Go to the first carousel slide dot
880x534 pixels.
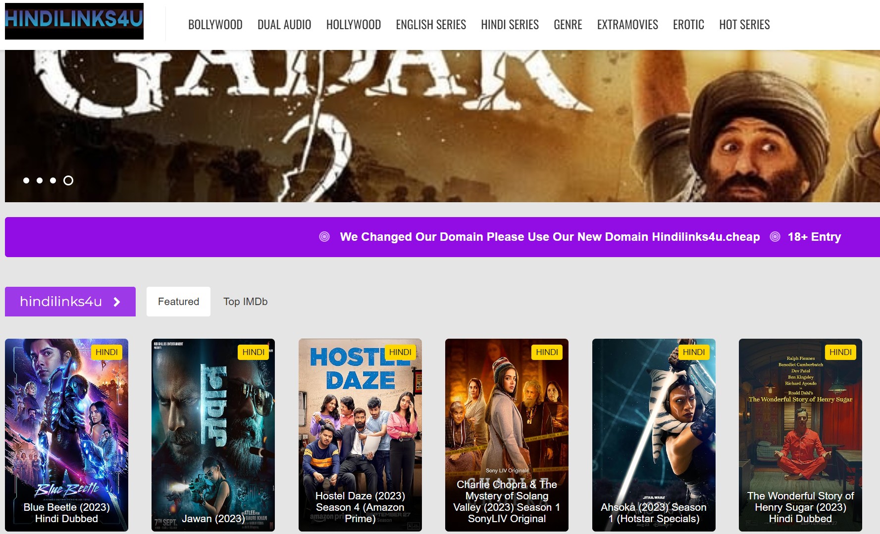click(26, 180)
